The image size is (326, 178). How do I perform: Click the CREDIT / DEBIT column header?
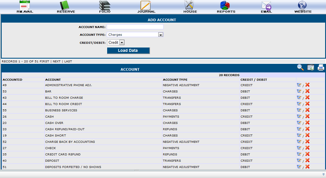[254, 80]
